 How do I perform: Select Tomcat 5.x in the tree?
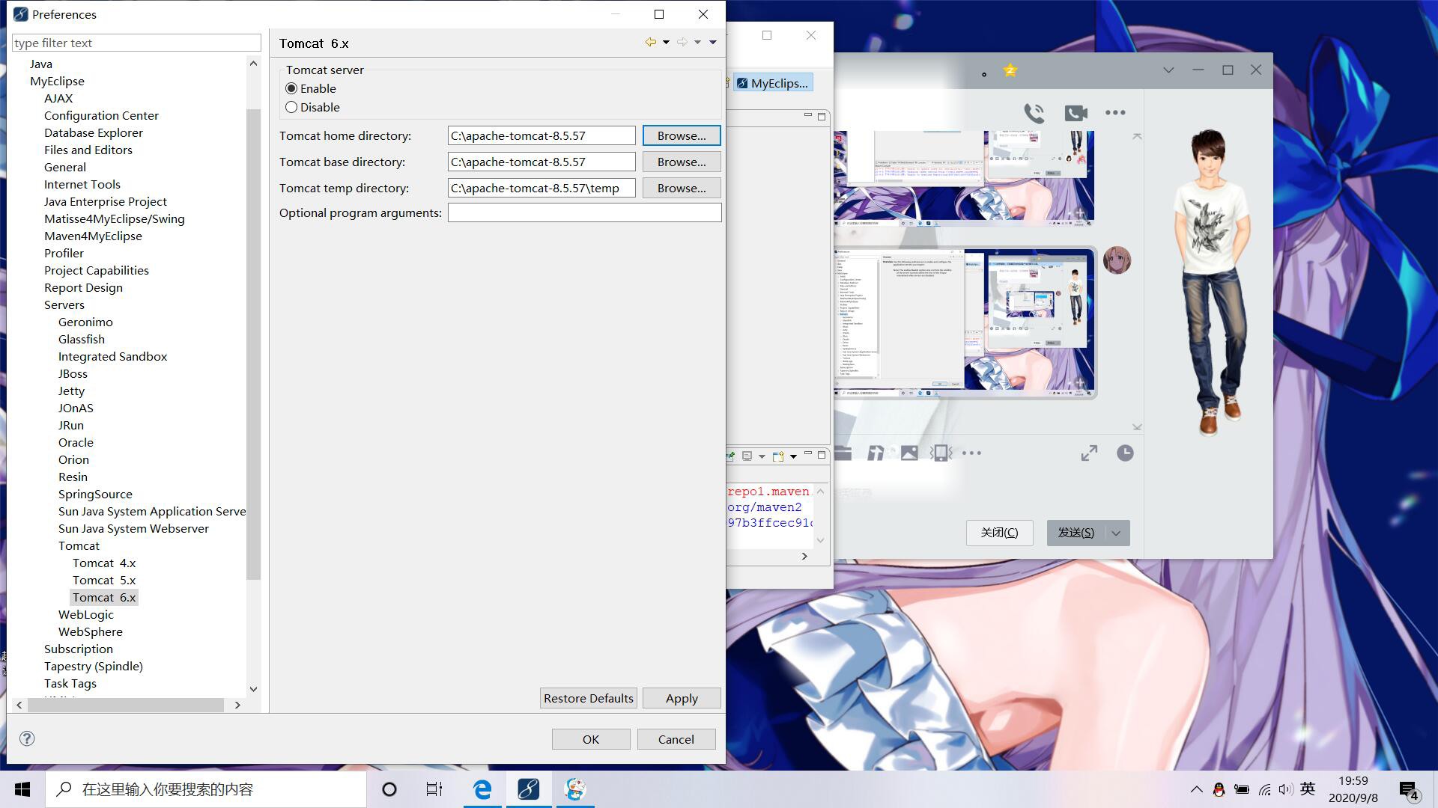104,581
